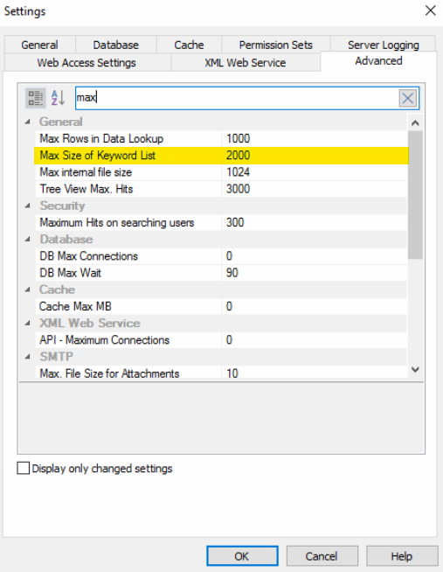Switch to categorized view icon
This screenshot has height=572, width=443.
[35, 98]
